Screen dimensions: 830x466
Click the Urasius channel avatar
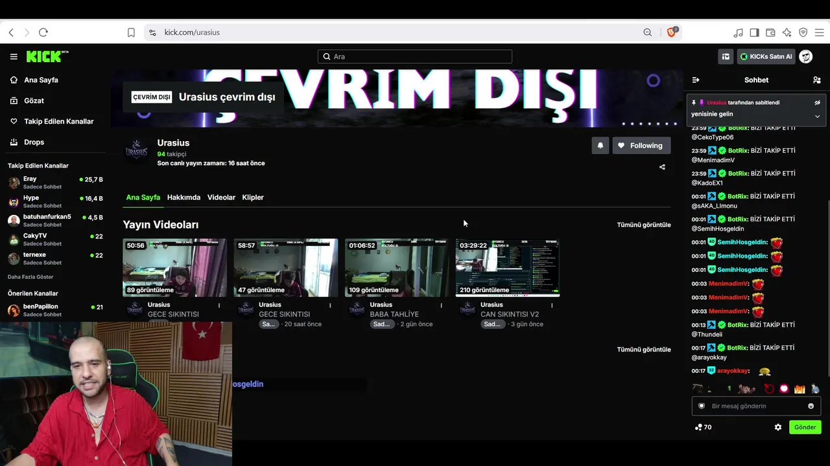click(137, 150)
